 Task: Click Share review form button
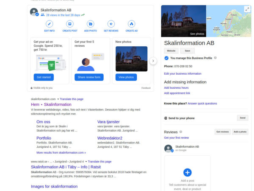(89, 77)
